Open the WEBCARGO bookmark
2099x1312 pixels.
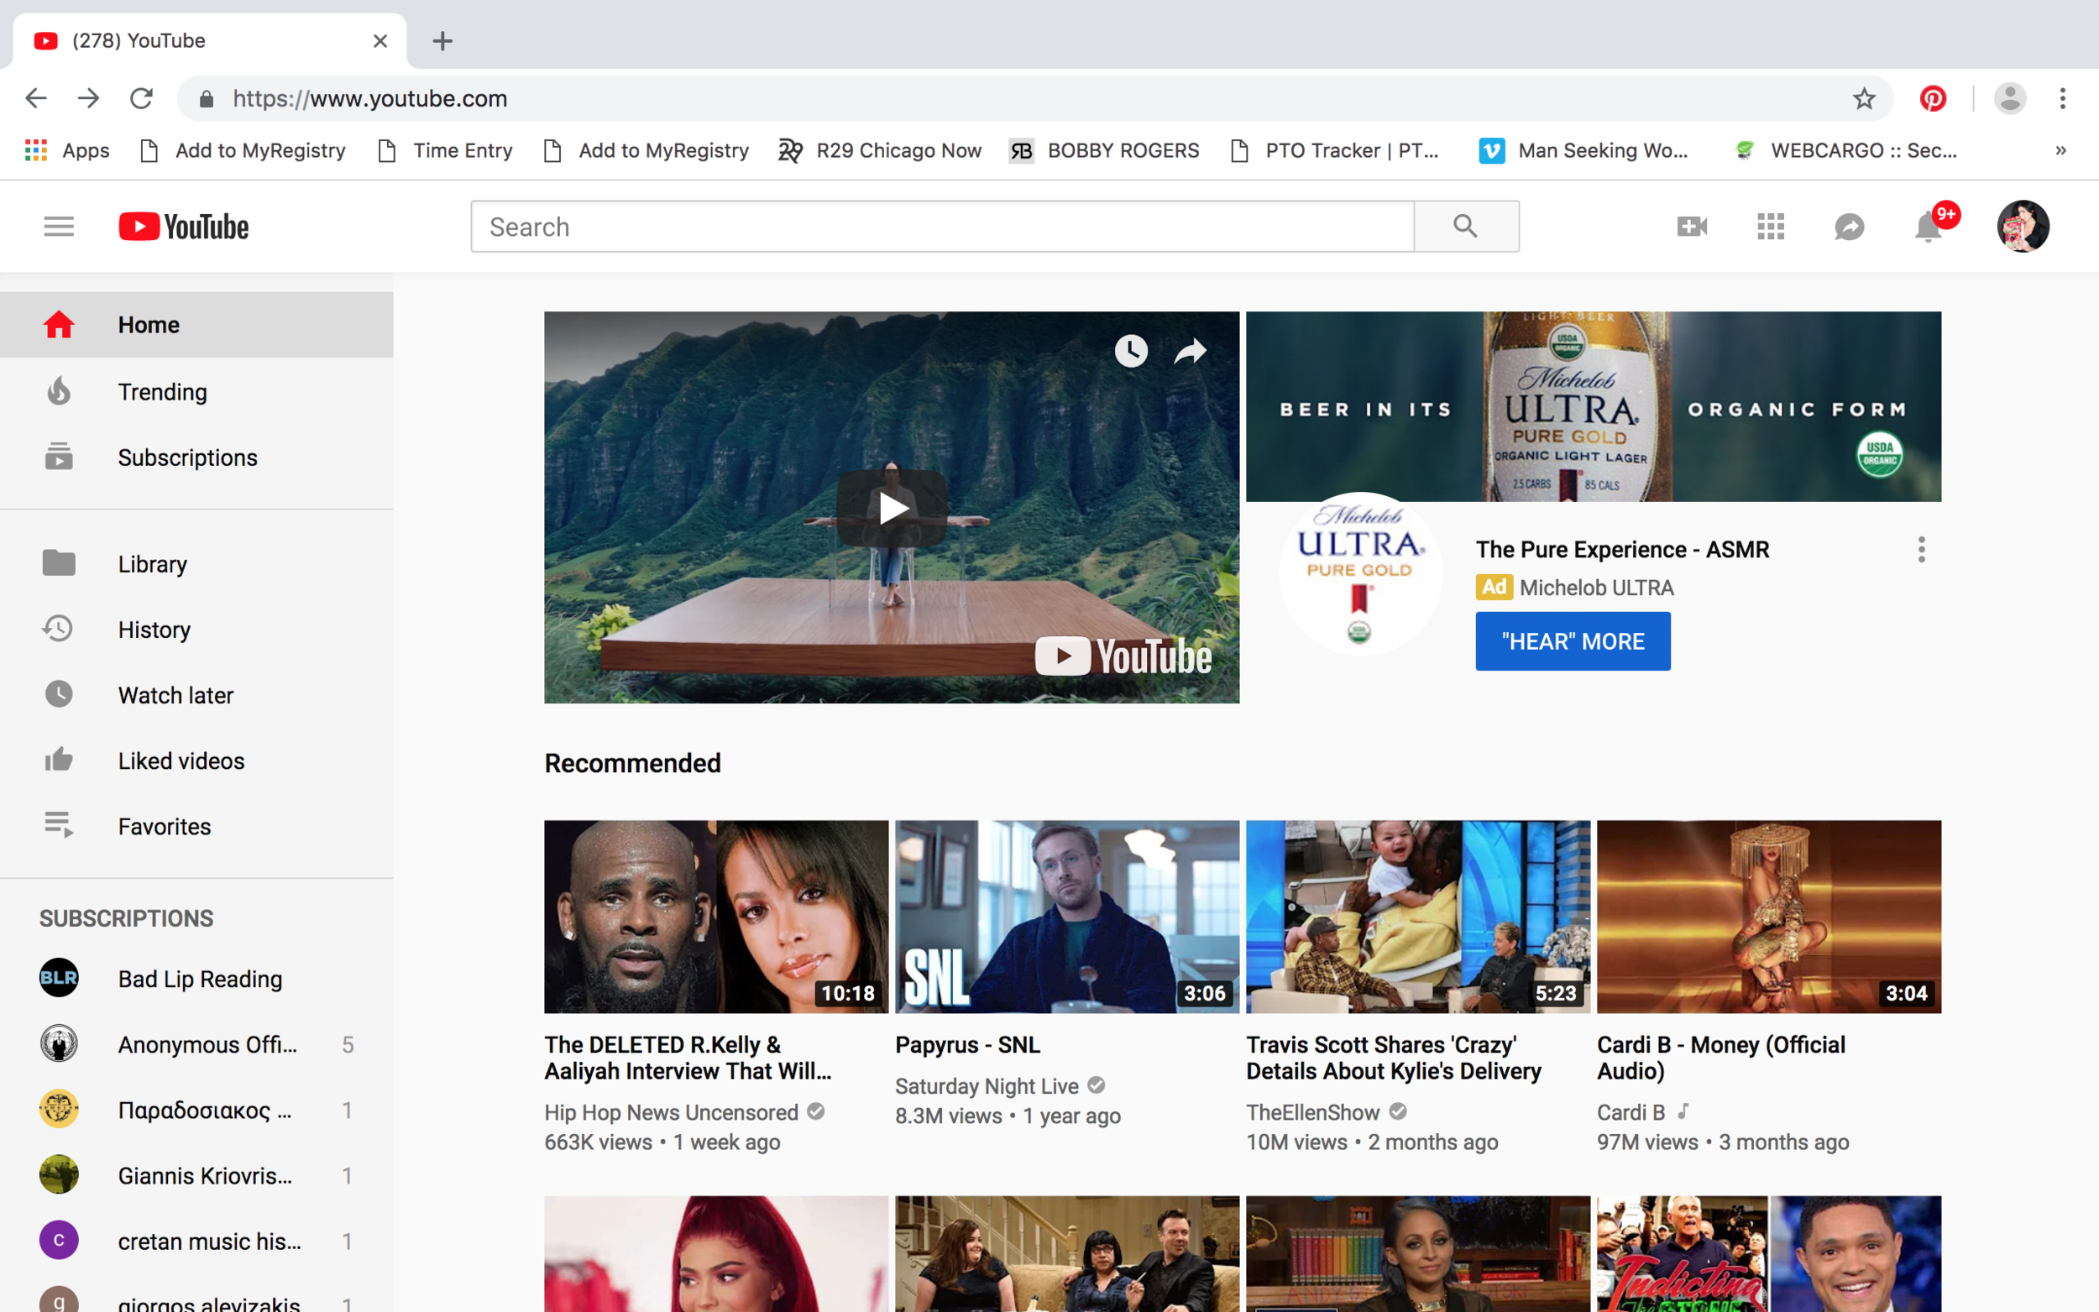point(1845,150)
